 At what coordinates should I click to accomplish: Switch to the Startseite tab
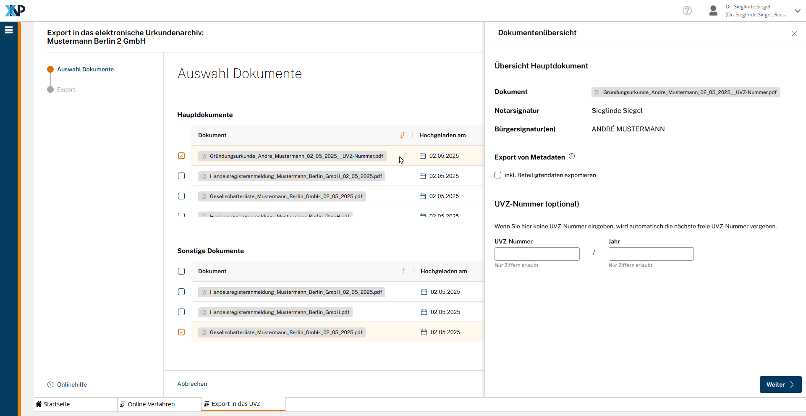point(57,404)
